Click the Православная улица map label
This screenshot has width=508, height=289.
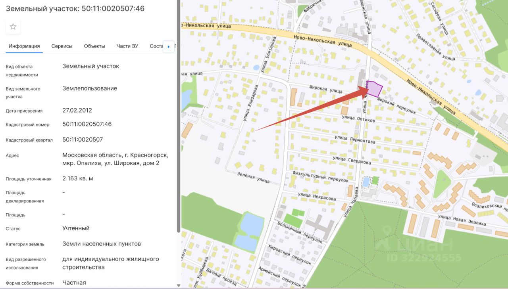tap(435, 47)
